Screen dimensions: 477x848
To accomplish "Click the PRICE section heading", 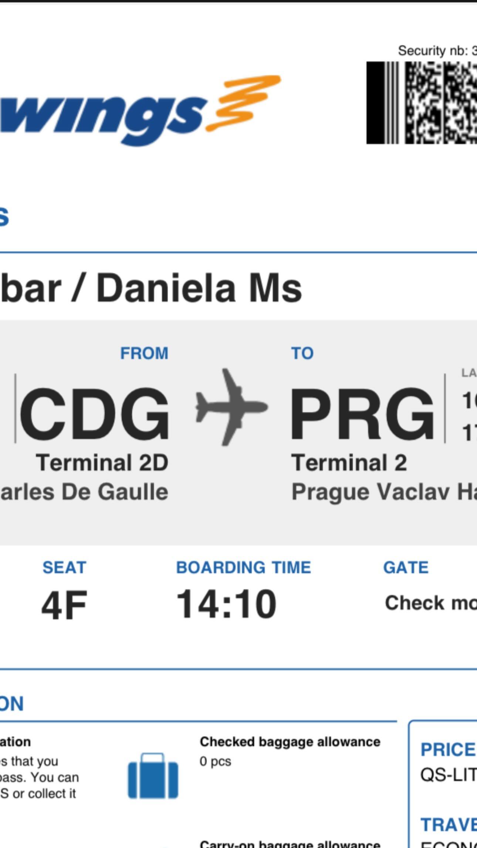I will click(x=448, y=750).
